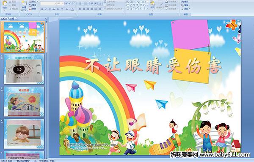254x162 pixels.
Task: Reset the slide with 重设
Action: (33, 5)
